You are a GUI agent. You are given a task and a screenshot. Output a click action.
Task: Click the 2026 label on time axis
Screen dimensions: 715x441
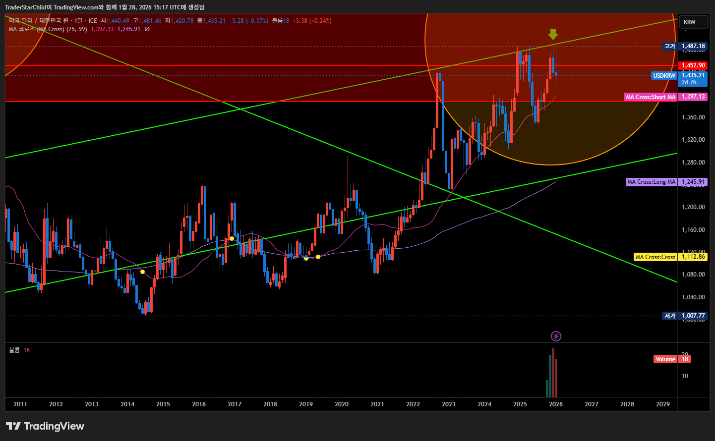(x=556, y=404)
